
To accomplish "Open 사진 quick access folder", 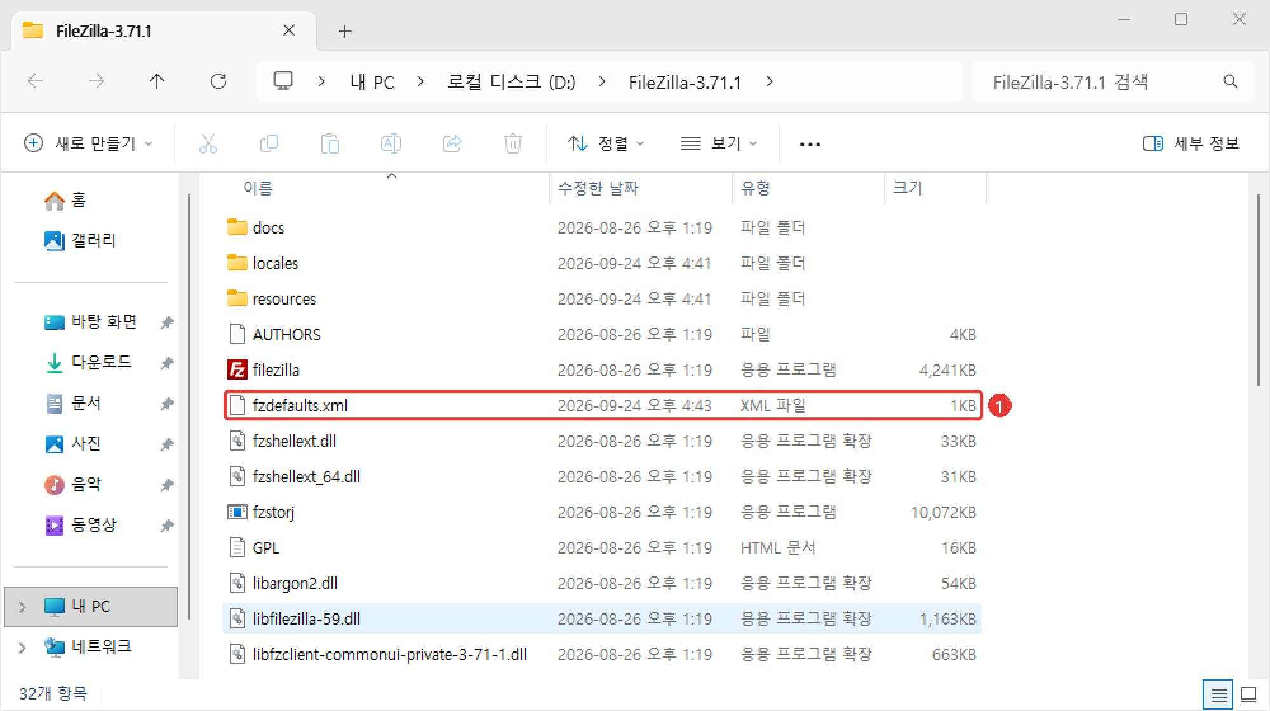I will coord(72,444).
